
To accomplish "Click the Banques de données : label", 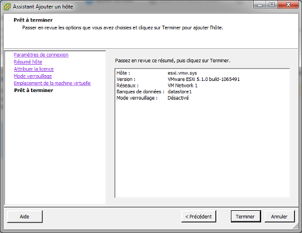I will 141,91.
